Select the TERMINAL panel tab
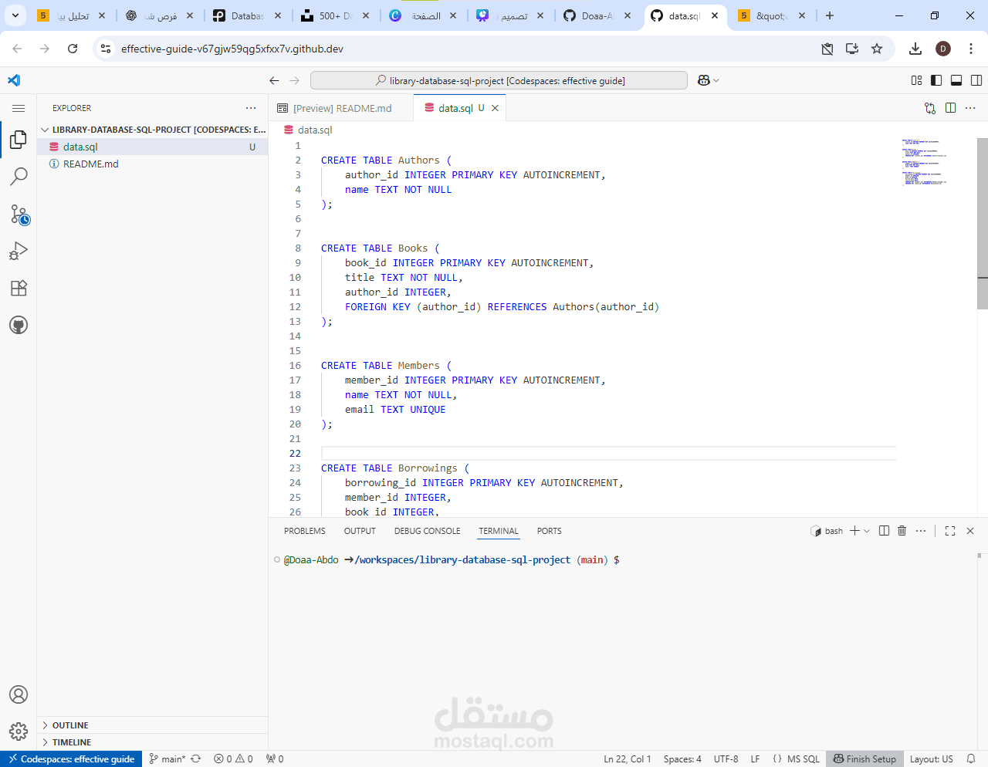The height and width of the screenshot is (767, 988). point(499,531)
